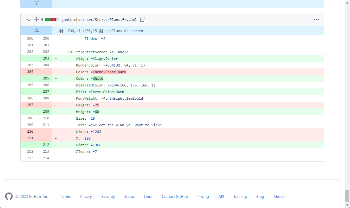Open the file options ellipsis menu
Screen dimensions: 350x208
(x=316, y=19)
